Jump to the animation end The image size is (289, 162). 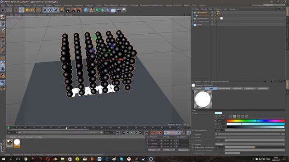[146, 132]
